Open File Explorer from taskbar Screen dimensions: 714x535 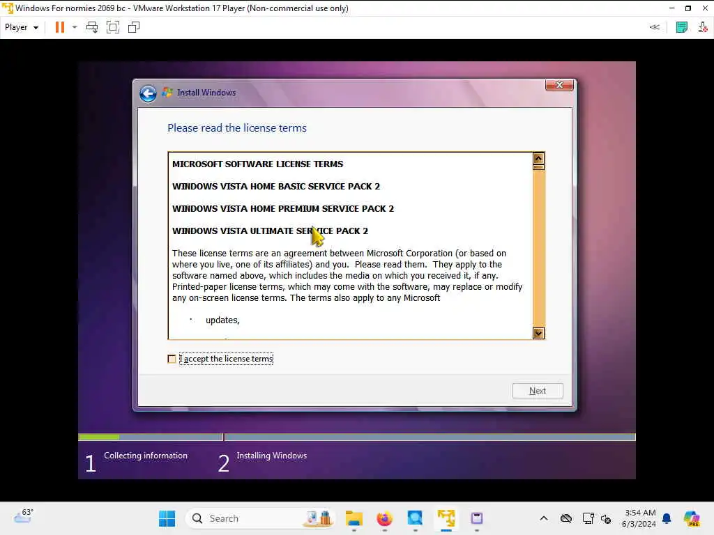(x=354, y=518)
